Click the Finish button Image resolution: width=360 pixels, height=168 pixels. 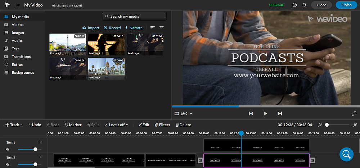346,5
